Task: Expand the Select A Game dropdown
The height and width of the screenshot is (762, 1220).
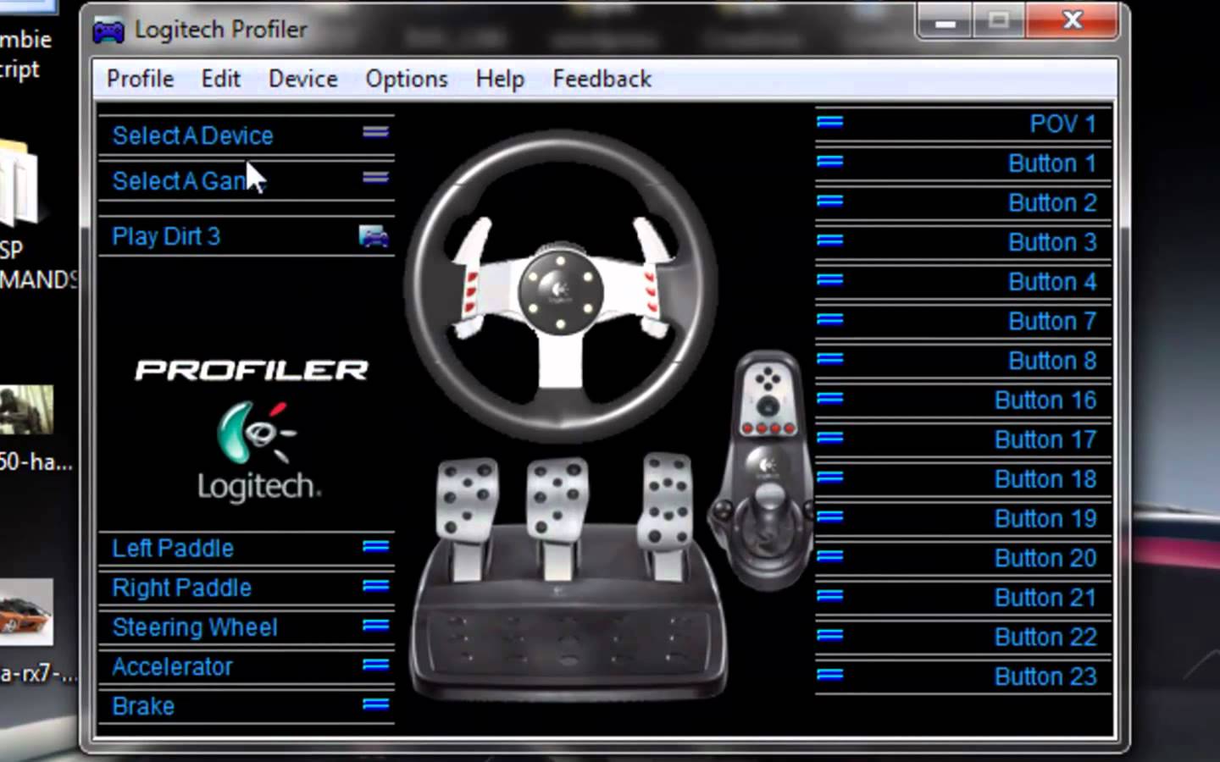Action: click(x=375, y=178)
